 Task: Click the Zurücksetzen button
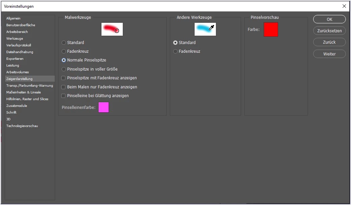(x=329, y=31)
